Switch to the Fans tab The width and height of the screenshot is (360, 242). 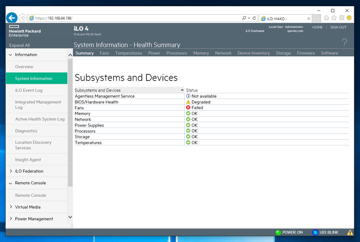[104, 53]
